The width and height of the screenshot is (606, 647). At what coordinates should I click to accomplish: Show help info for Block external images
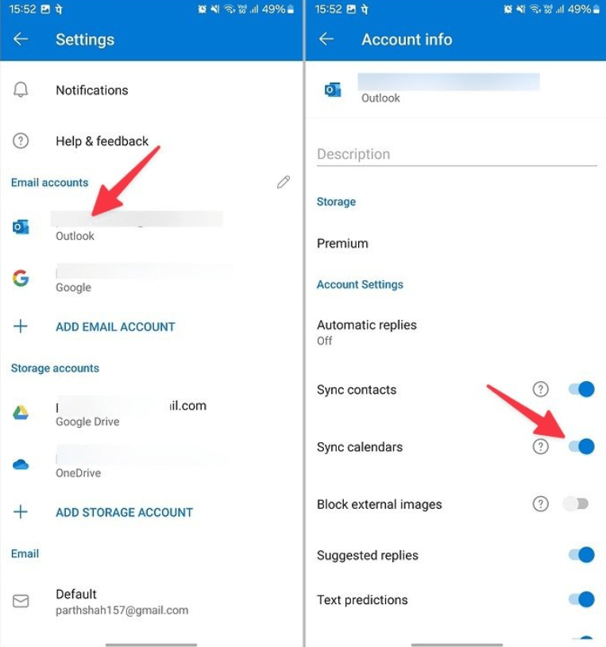pyautogui.click(x=541, y=503)
